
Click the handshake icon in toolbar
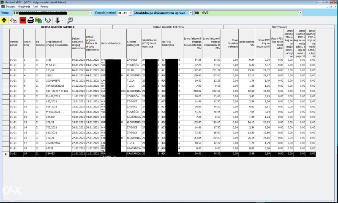[49, 20]
